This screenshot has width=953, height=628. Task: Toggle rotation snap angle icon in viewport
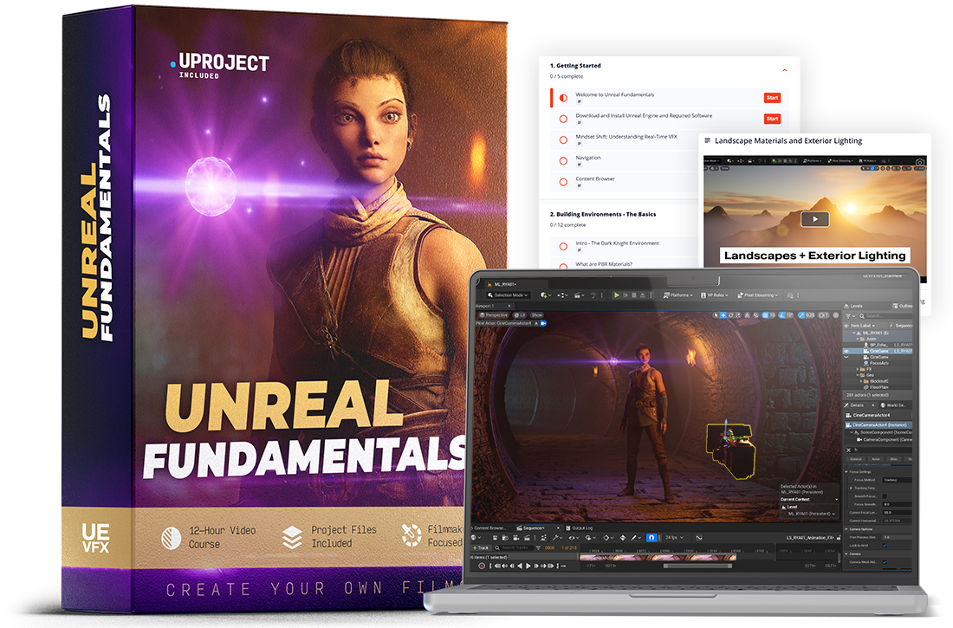pyautogui.click(x=781, y=315)
